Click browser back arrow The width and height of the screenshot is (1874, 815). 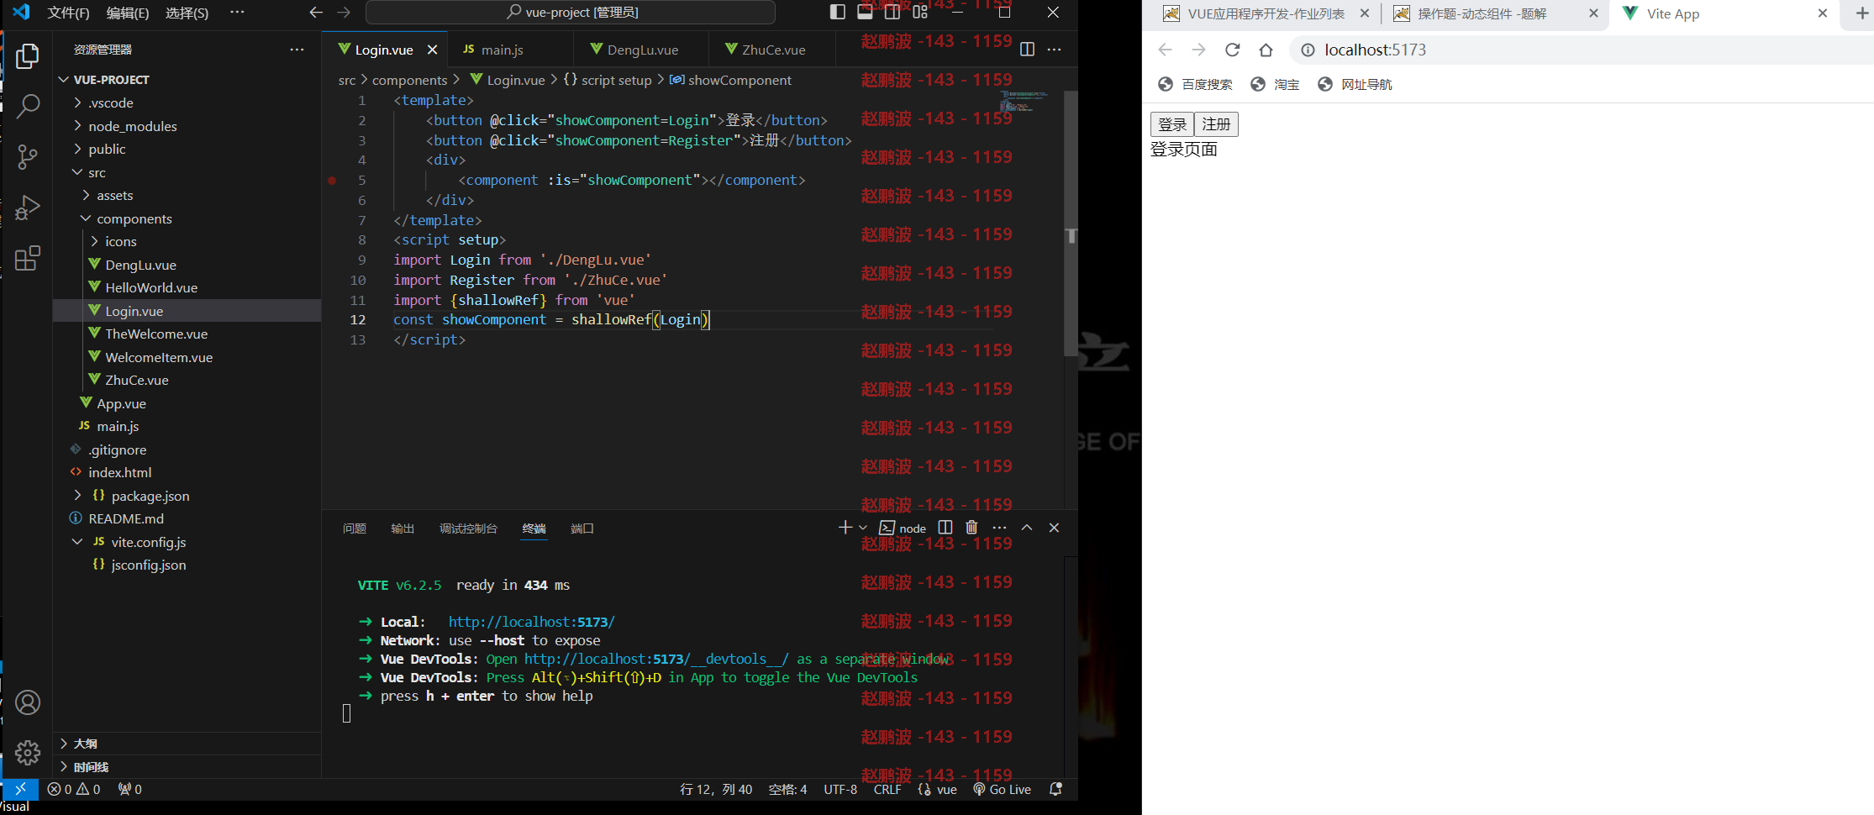[x=1165, y=50]
